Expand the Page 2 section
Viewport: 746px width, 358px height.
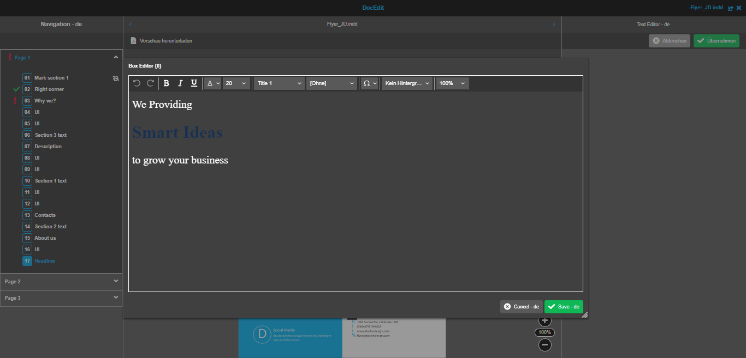click(61, 281)
